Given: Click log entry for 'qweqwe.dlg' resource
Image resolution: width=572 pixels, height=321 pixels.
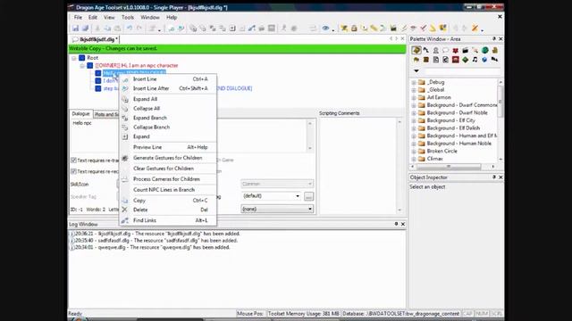Looking at the screenshot, I should (x=151, y=247).
